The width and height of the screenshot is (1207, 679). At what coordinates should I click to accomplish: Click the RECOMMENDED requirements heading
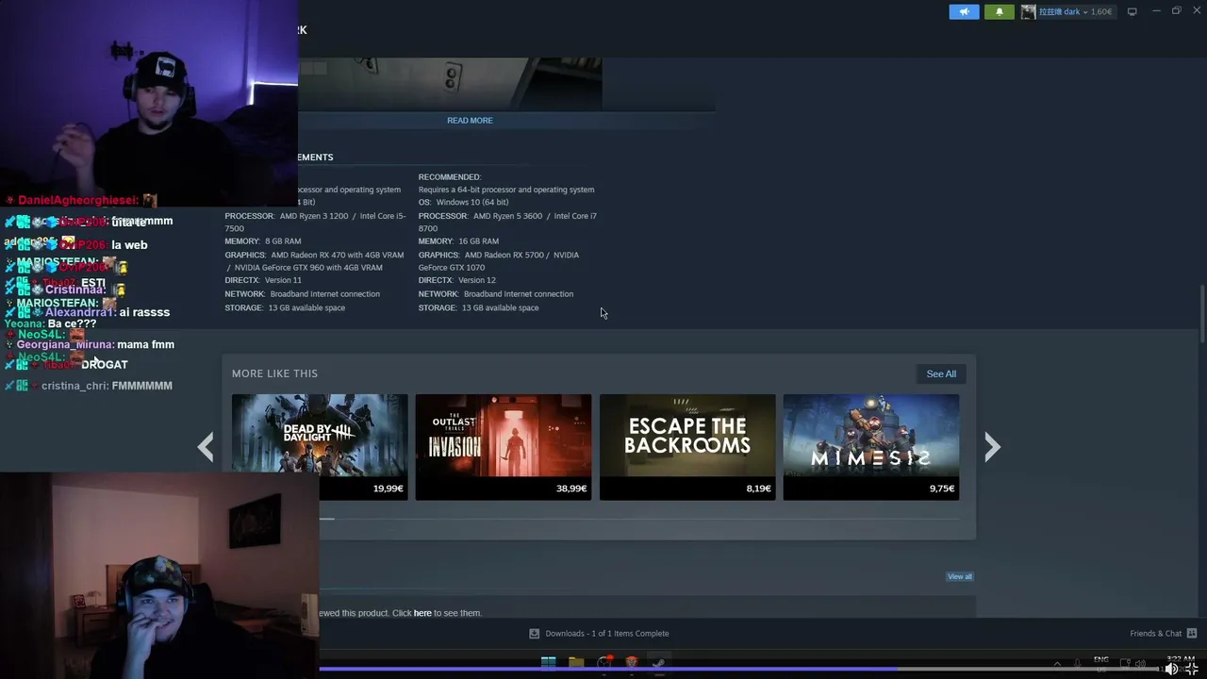450,177
